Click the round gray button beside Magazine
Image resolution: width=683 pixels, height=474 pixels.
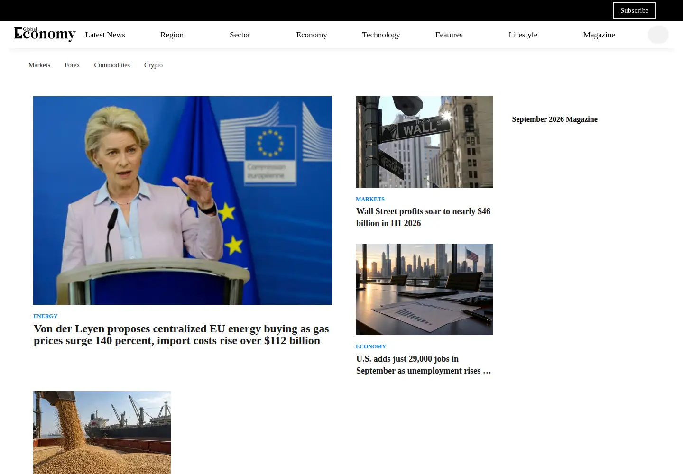[x=658, y=35]
